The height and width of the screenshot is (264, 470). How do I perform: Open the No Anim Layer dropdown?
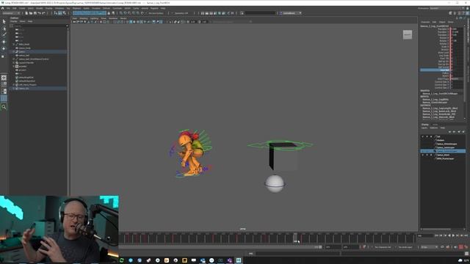pos(406,247)
